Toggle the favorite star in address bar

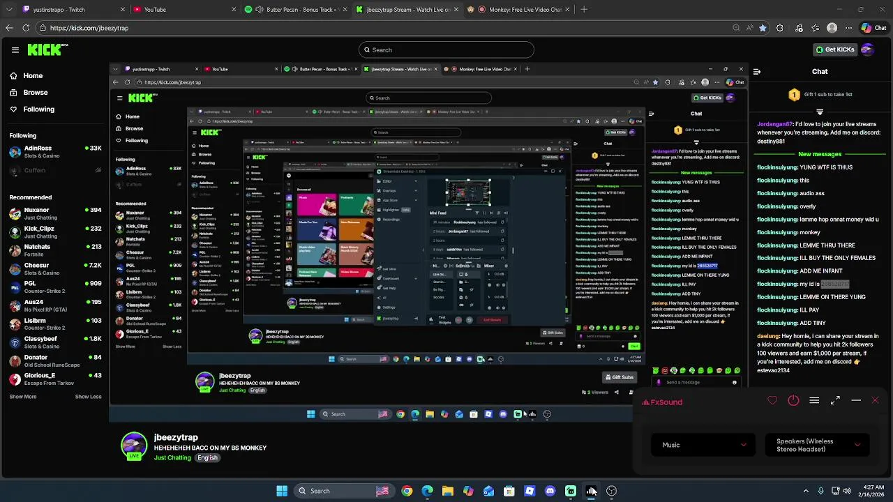pos(763,28)
